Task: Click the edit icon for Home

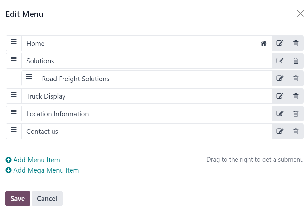Action: (x=280, y=43)
